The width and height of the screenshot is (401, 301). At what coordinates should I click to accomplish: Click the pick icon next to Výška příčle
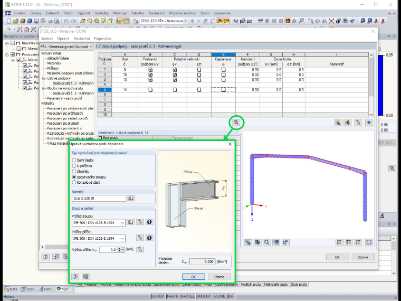(140, 249)
